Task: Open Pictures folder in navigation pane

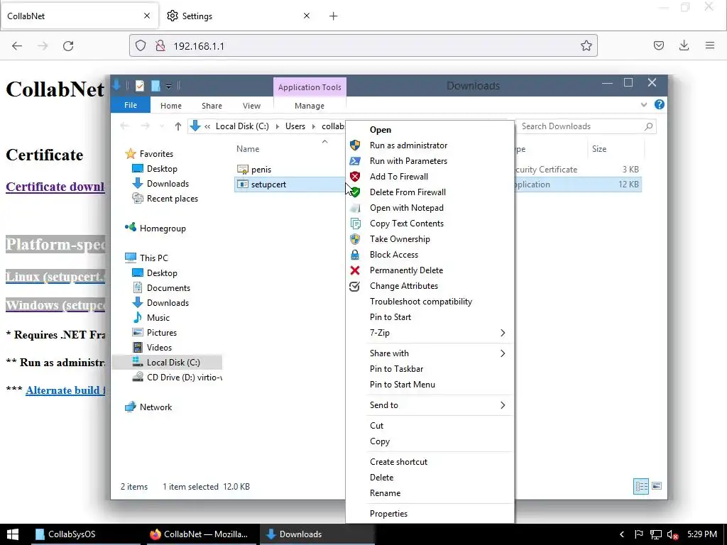Action: (x=161, y=333)
